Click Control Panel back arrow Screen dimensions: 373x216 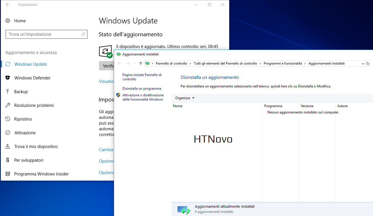pyautogui.click(x=120, y=63)
